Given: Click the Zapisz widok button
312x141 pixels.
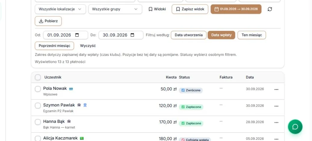Looking at the screenshot, I should tap(190, 9).
